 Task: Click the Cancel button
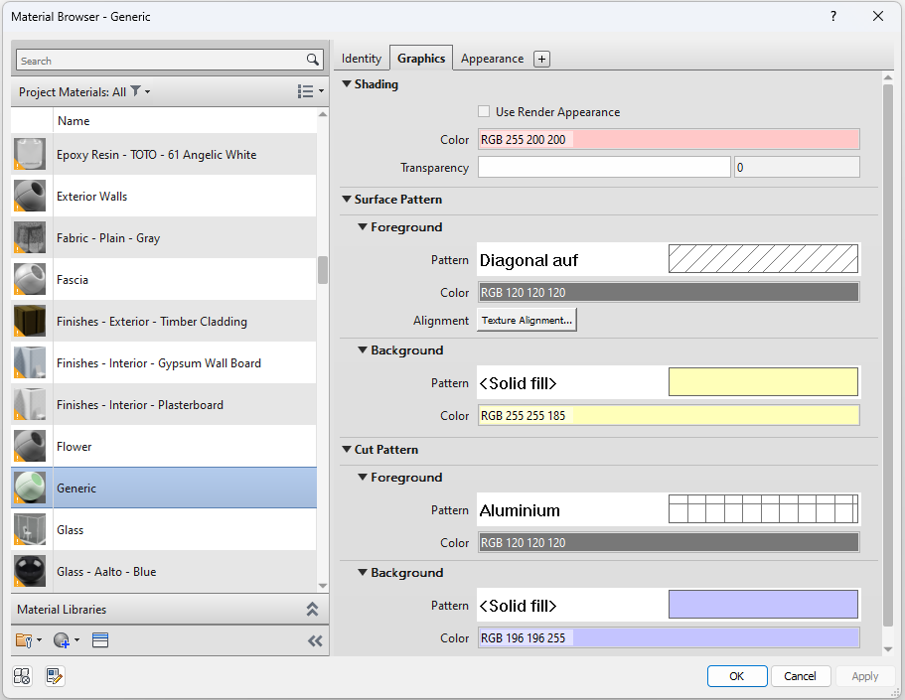800,676
